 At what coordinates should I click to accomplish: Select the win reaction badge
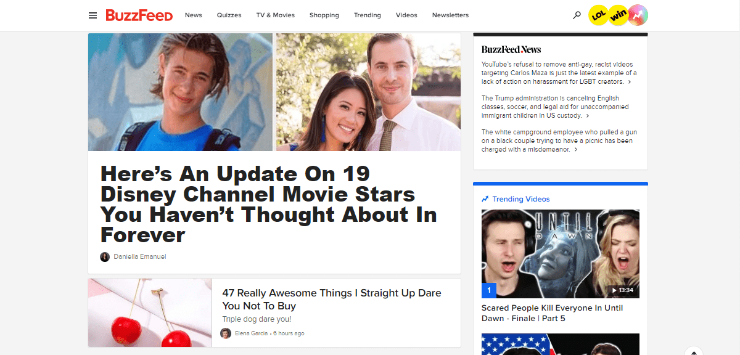pos(618,15)
